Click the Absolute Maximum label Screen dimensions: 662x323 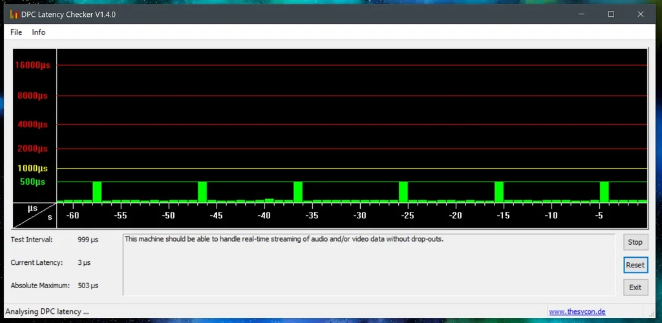pos(40,286)
